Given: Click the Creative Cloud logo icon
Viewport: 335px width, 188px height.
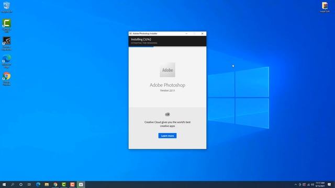Looking at the screenshot, I should 167,114.
